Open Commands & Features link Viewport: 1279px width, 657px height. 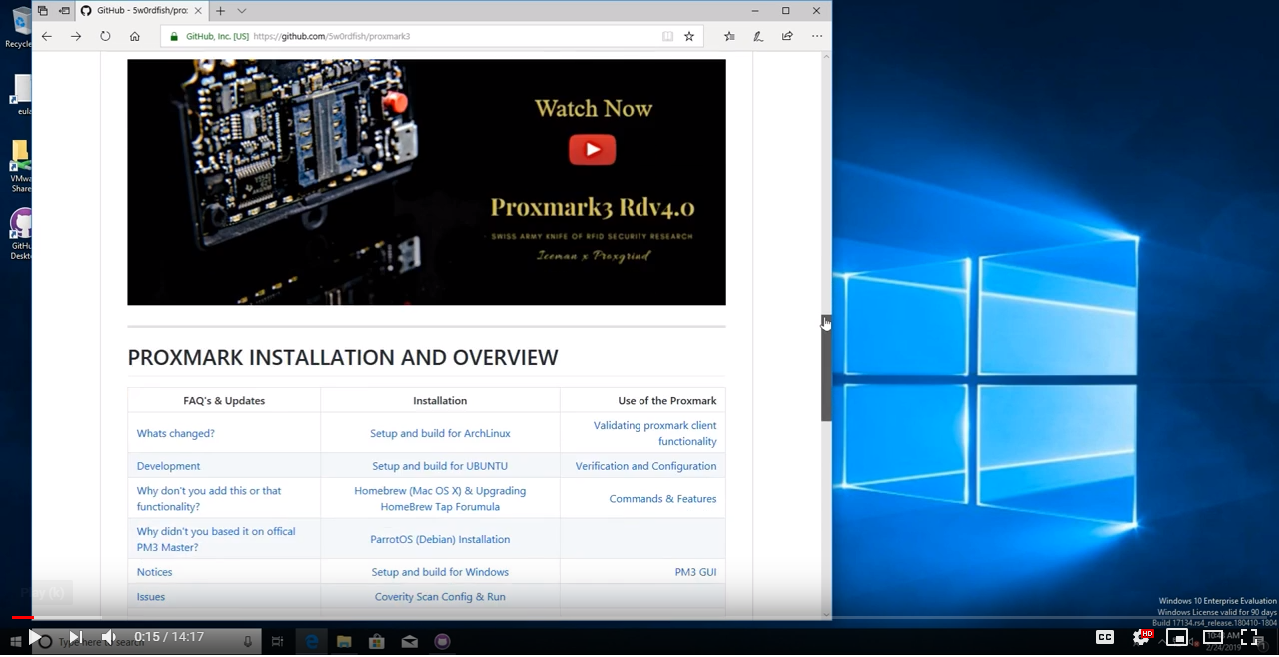[662, 499]
